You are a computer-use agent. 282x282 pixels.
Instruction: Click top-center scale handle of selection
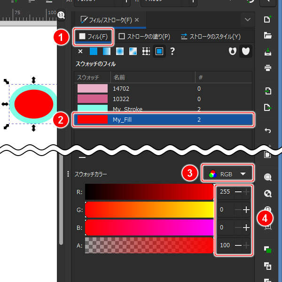pos(34,80)
